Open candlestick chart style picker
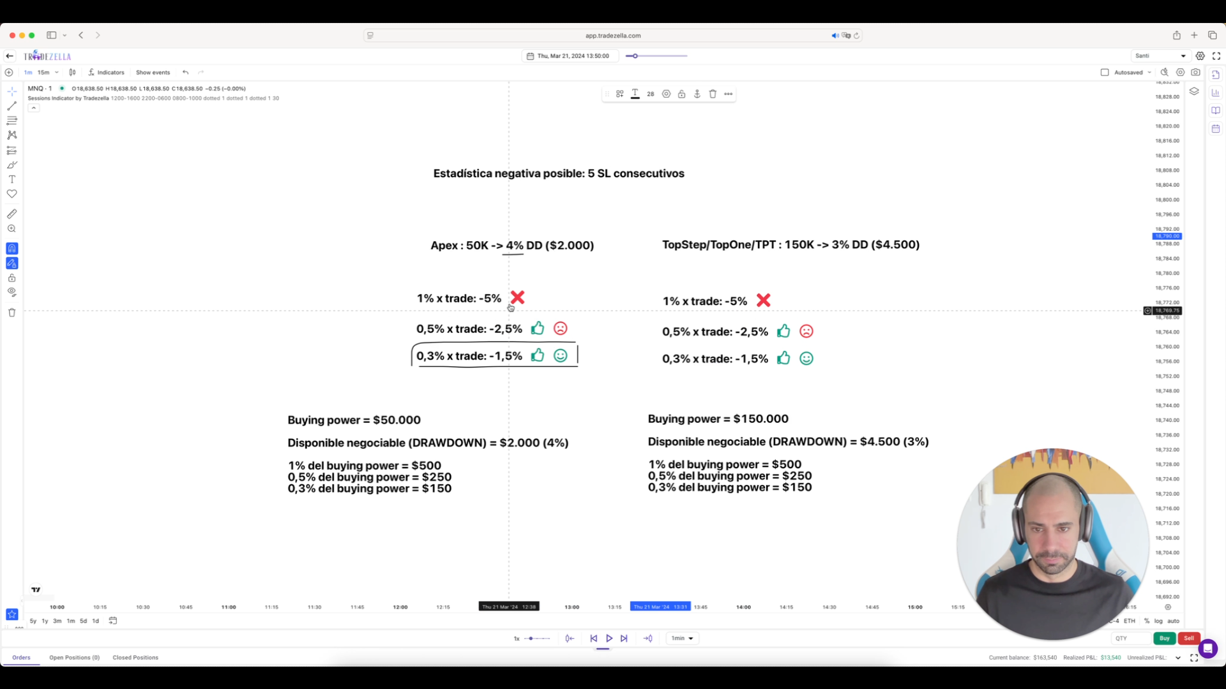Image resolution: width=1226 pixels, height=689 pixels. click(72, 73)
